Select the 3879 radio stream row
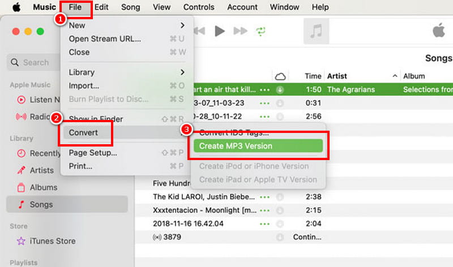453x267 pixels. coord(294,237)
